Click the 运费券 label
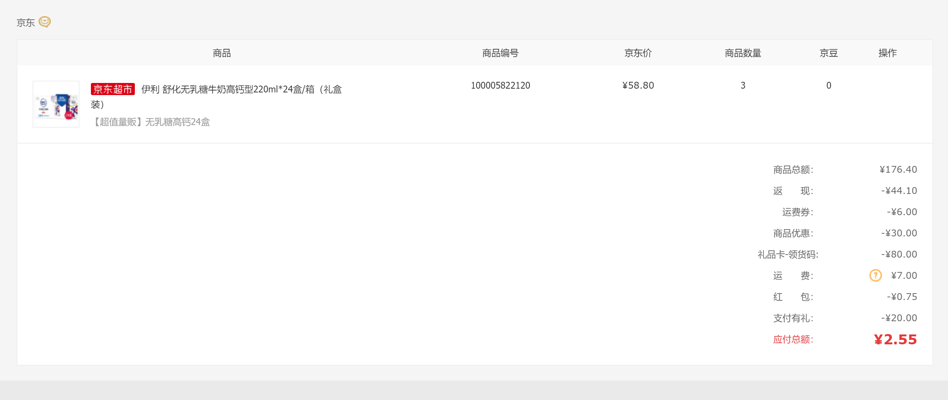Screen dimensions: 948x400 click(798, 212)
